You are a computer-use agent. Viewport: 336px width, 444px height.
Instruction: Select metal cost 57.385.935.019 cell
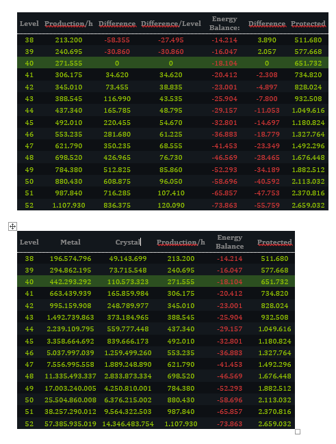coord(70,424)
